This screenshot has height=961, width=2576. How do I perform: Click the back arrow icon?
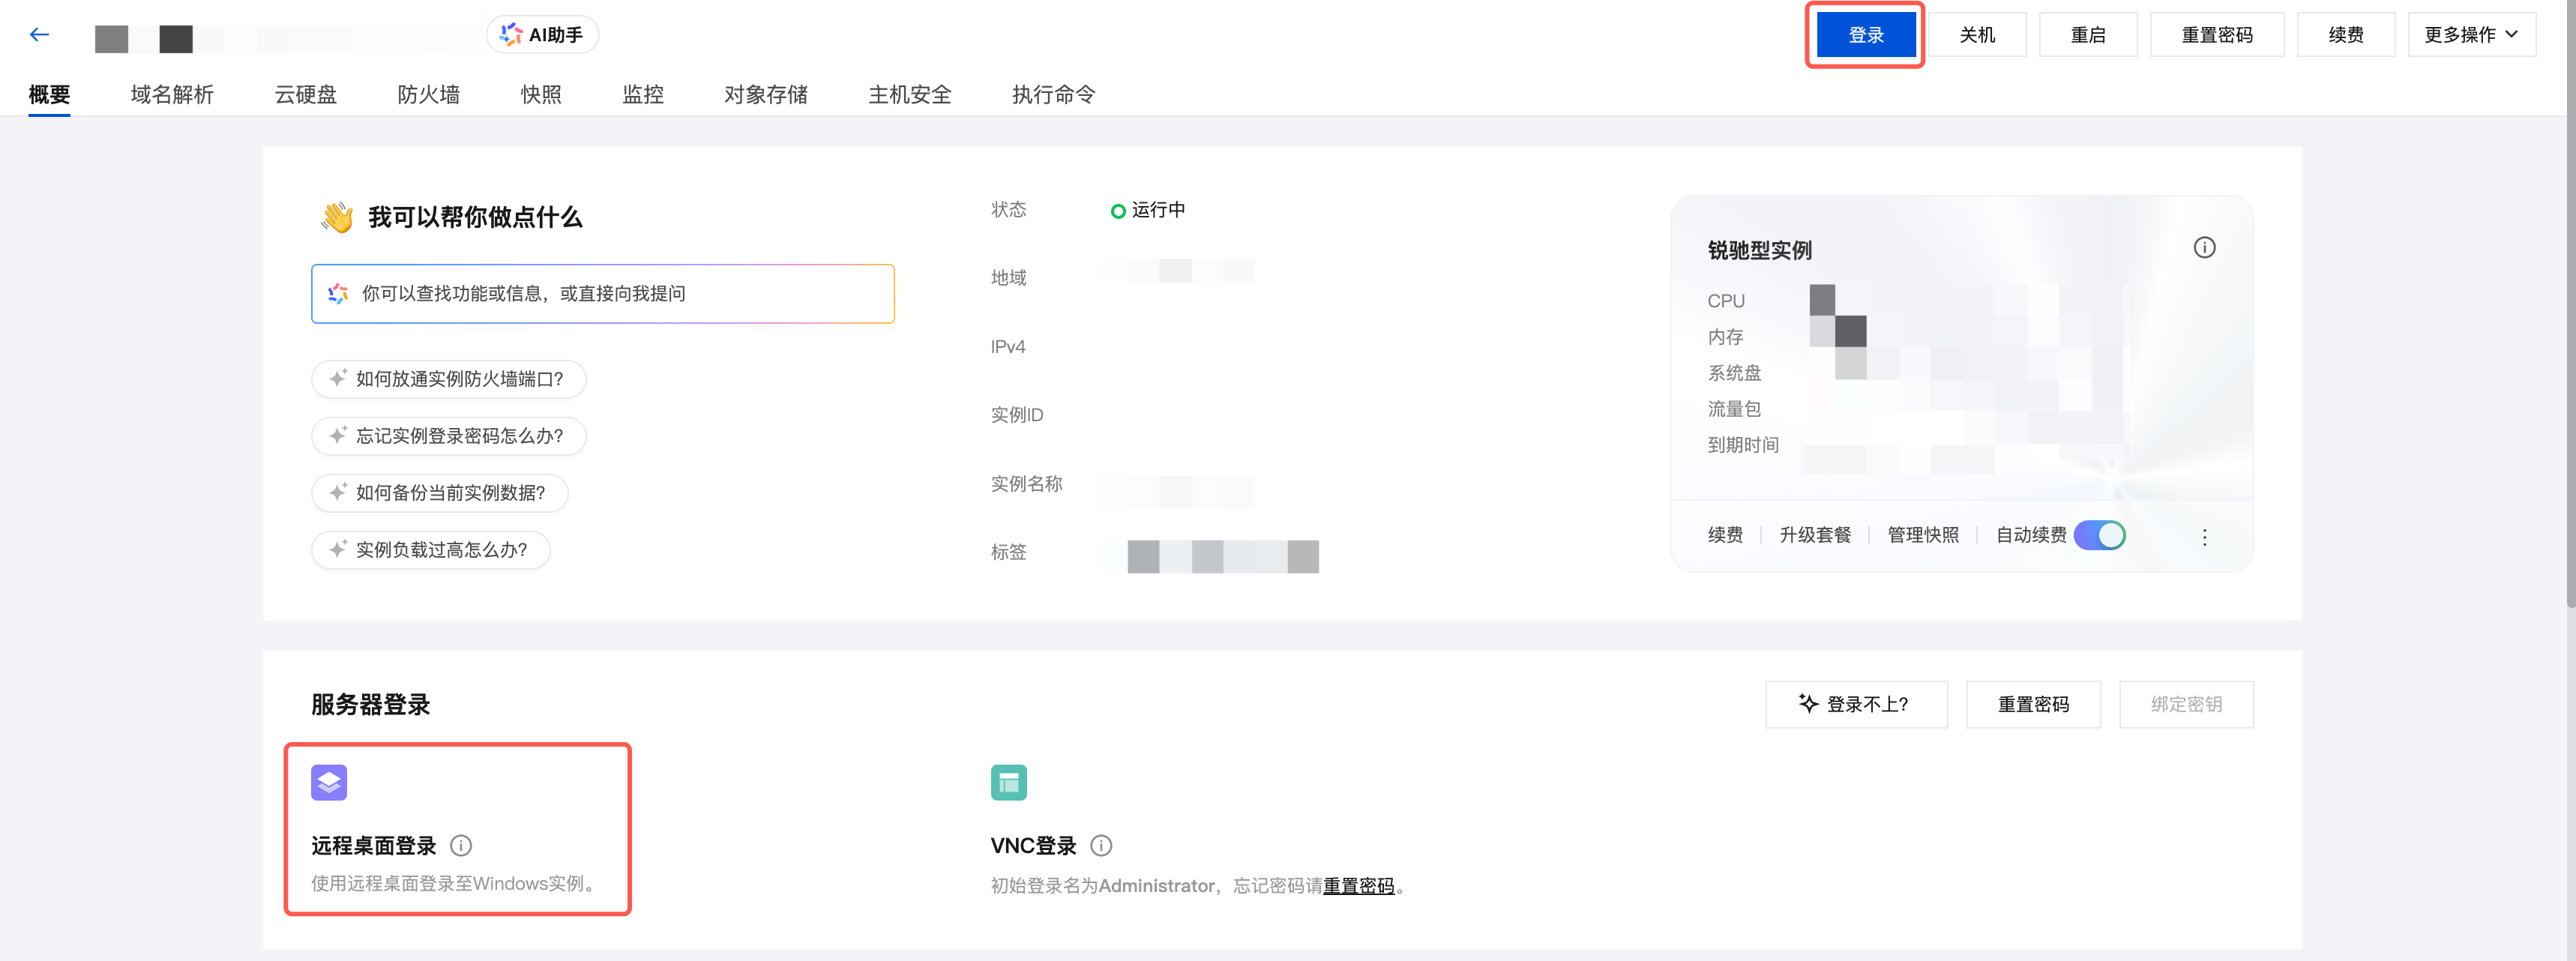(39, 35)
